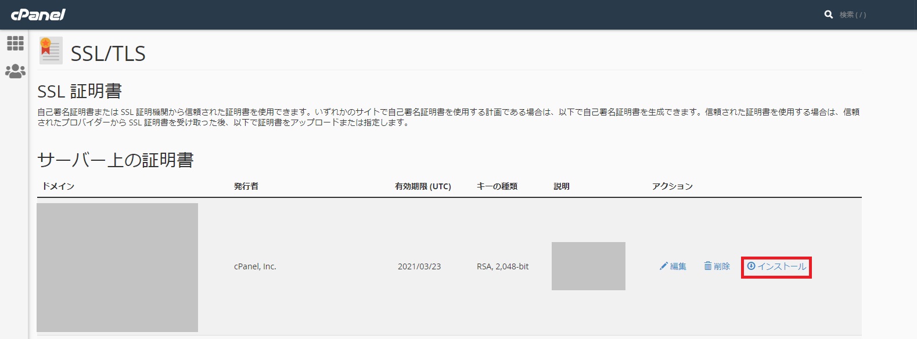Screen dimensions: 917x339
Task: Click the pencil icon beside 編集
Action: pos(664,266)
